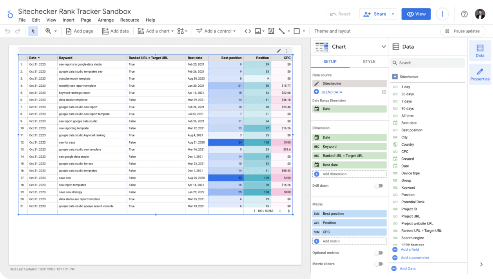The height and width of the screenshot is (279, 493).
Task: Open the table chart three-dot menu
Action: [x=287, y=51]
